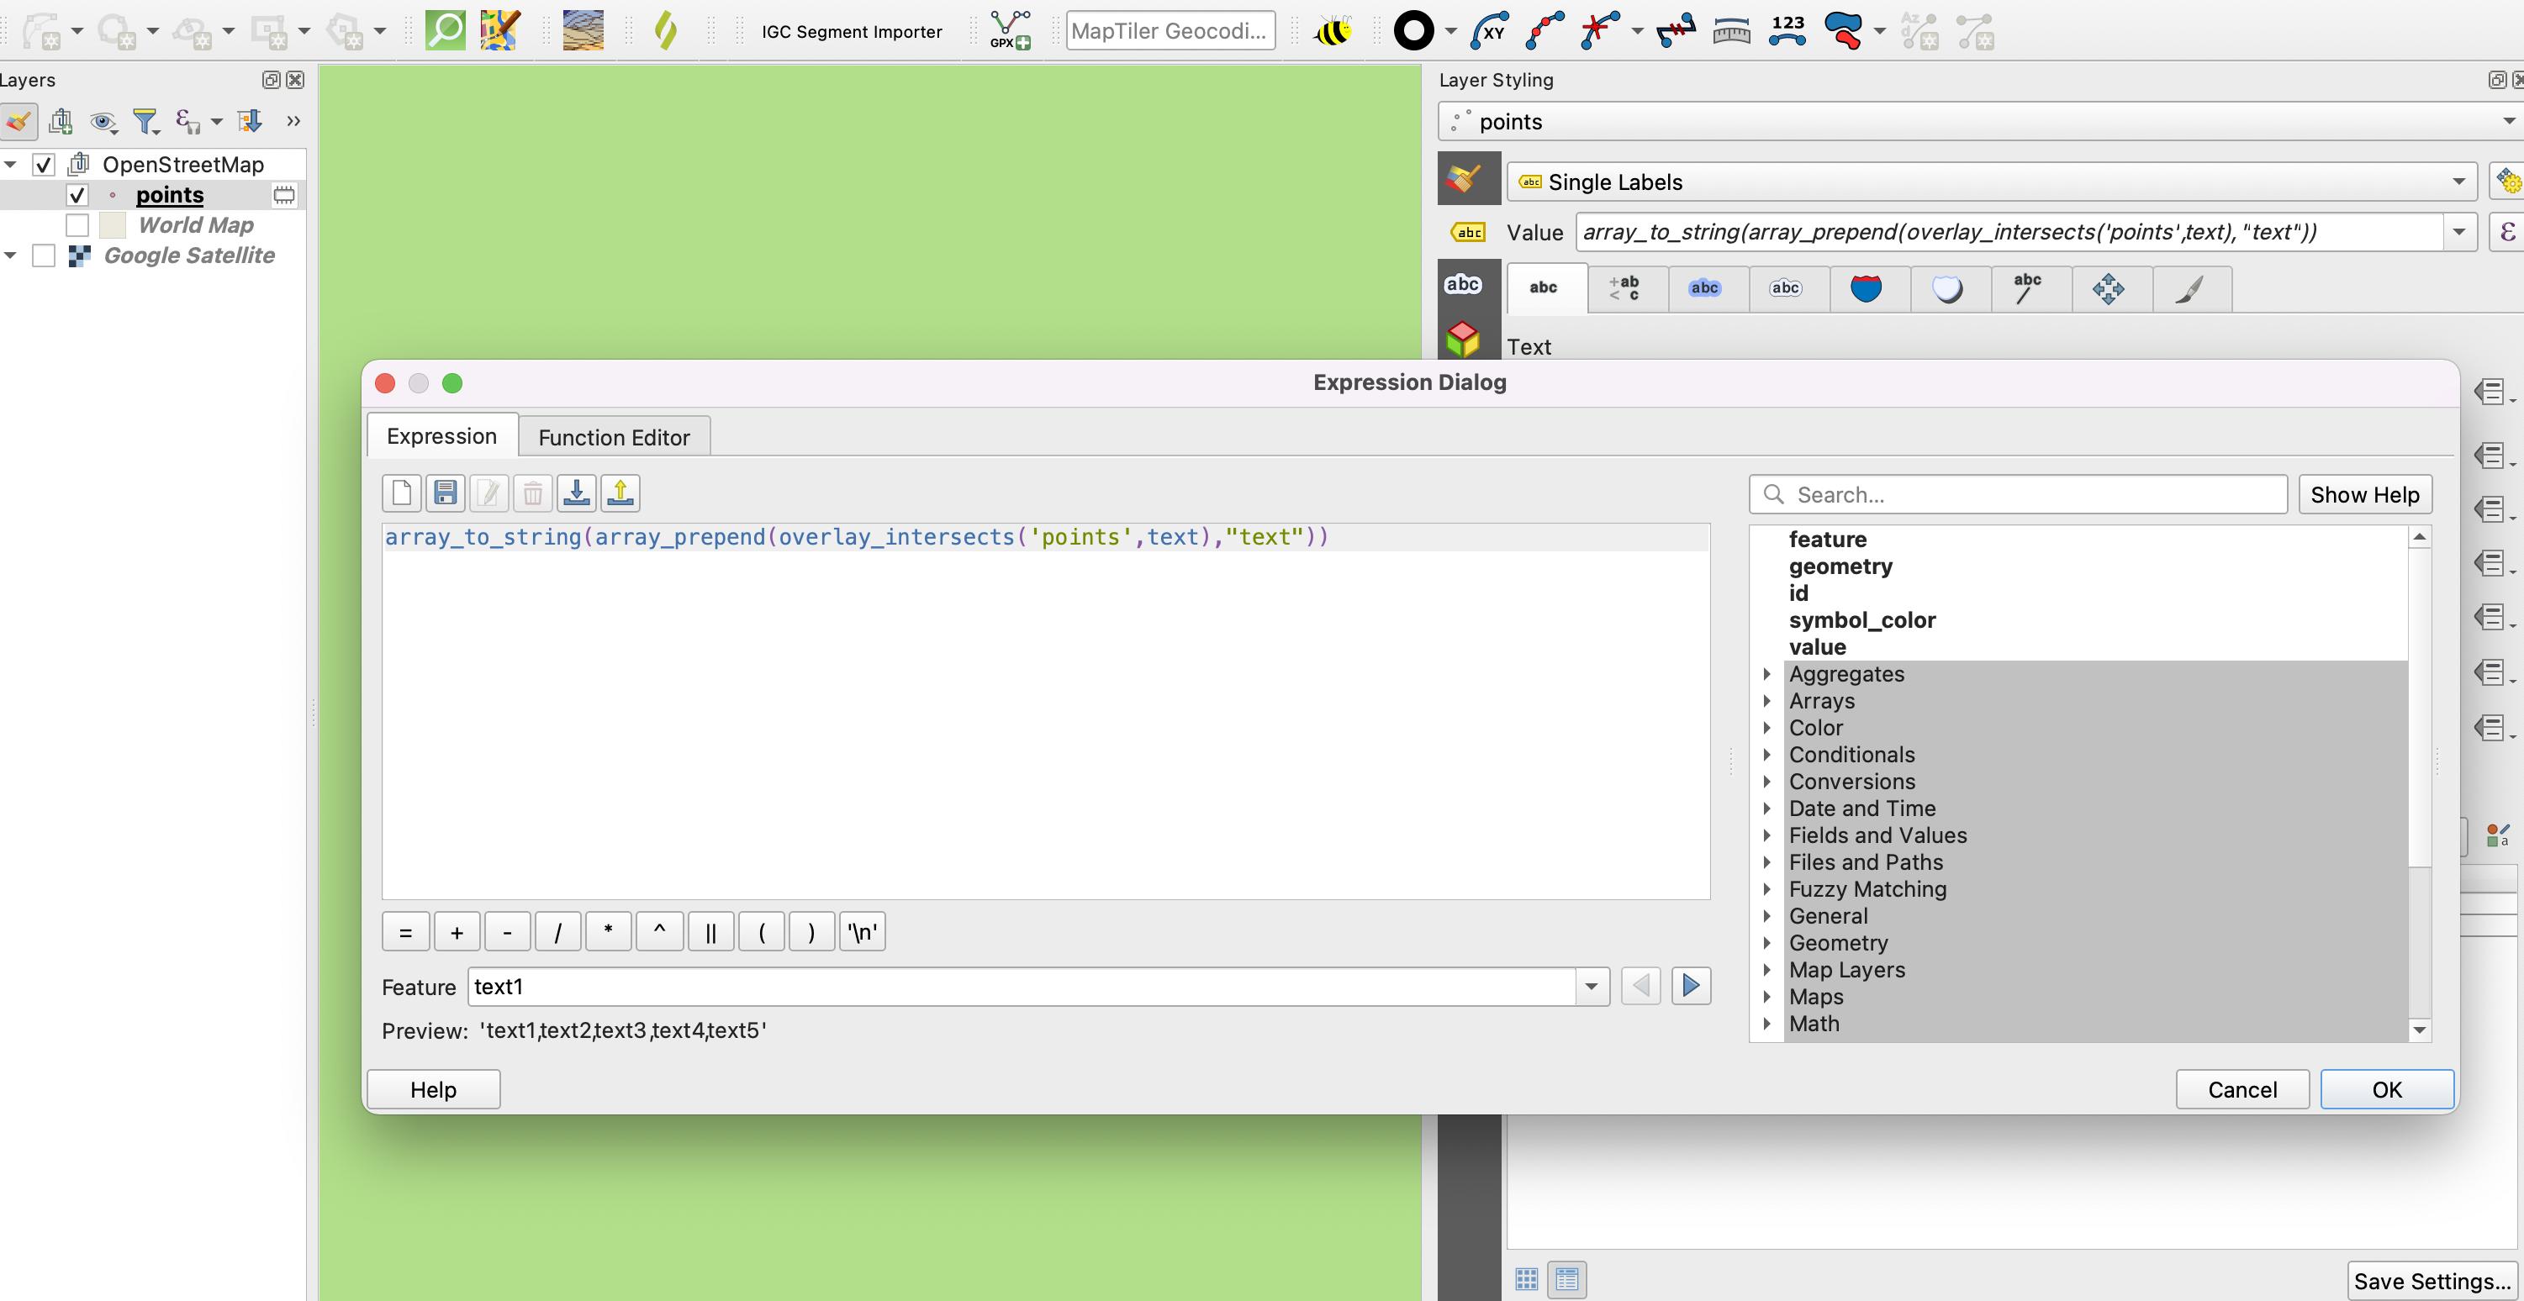The height and width of the screenshot is (1301, 2524).
Task: Open the green magnifier search plugin icon
Action: coord(445,30)
